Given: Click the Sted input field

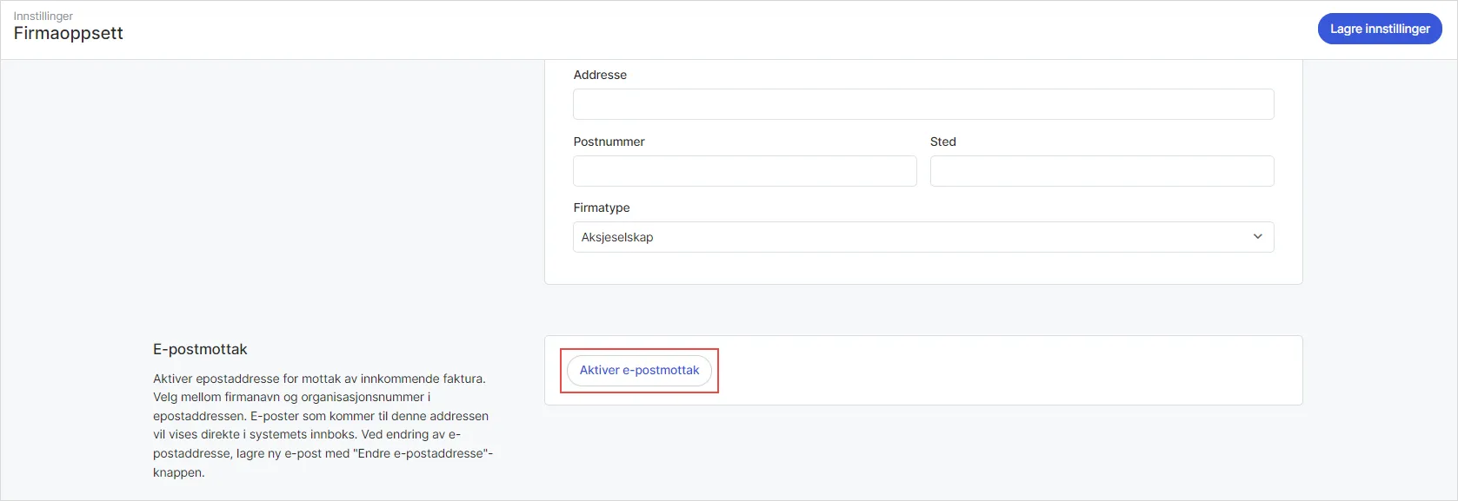Looking at the screenshot, I should [1101, 171].
